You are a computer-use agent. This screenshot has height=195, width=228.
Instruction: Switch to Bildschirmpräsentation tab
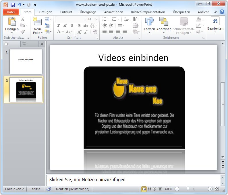(x=148, y=12)
